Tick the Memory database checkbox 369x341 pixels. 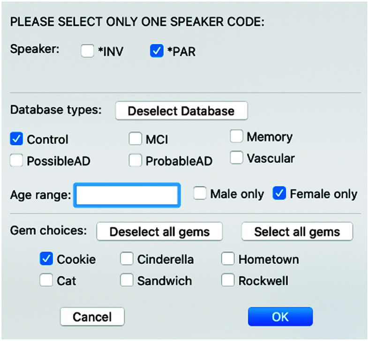[x=236, y=137]
